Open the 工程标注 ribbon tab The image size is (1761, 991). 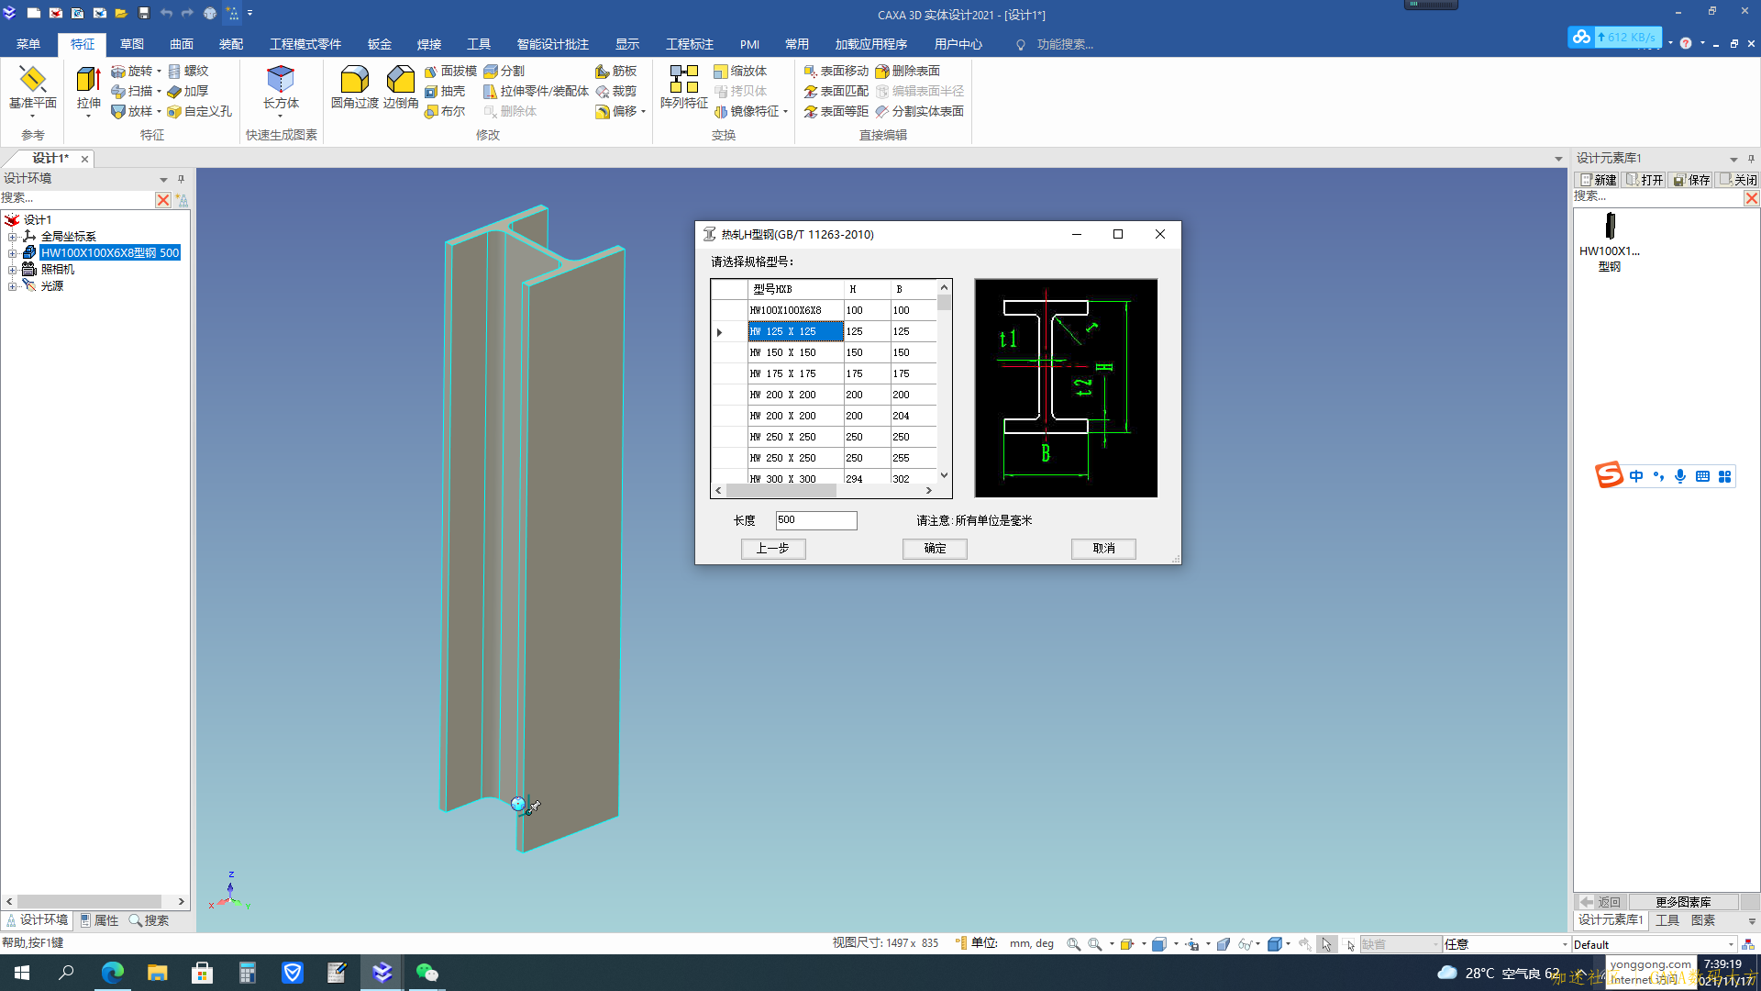[690, 44]
